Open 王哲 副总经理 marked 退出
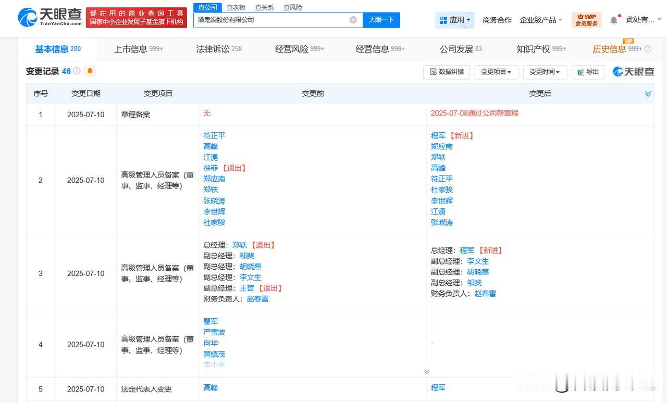The width and height of the screenshot is (667, 403). click(247, 288)
